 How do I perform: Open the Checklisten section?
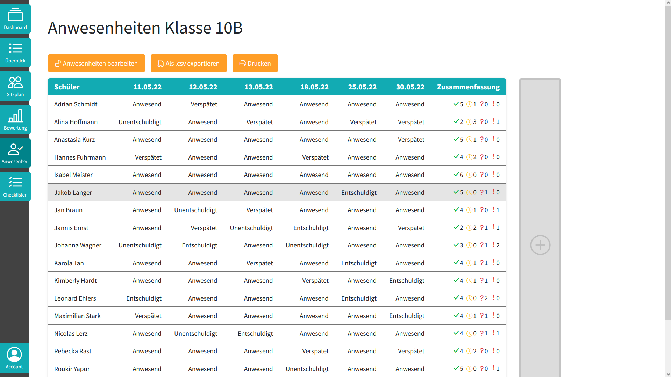coord(15,186)
